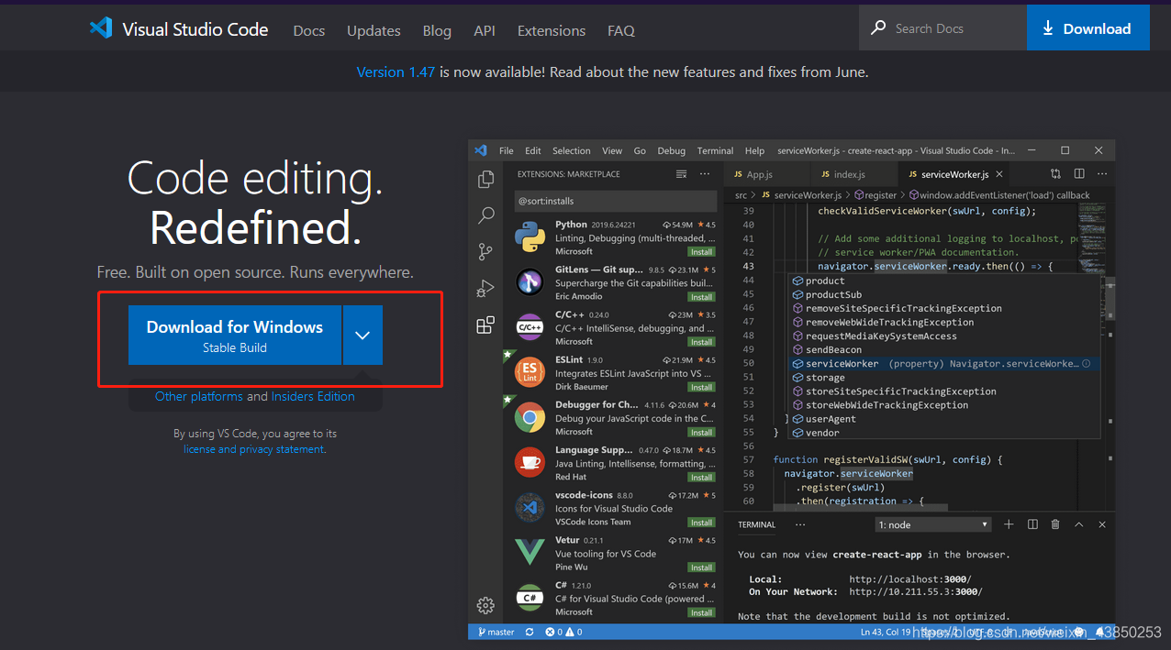Click the master branch in status bar
This screenshot has width=1171, height=650.
tap(495, 632)
